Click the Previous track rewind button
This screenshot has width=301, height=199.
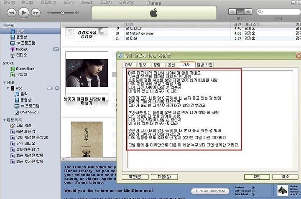11,13
